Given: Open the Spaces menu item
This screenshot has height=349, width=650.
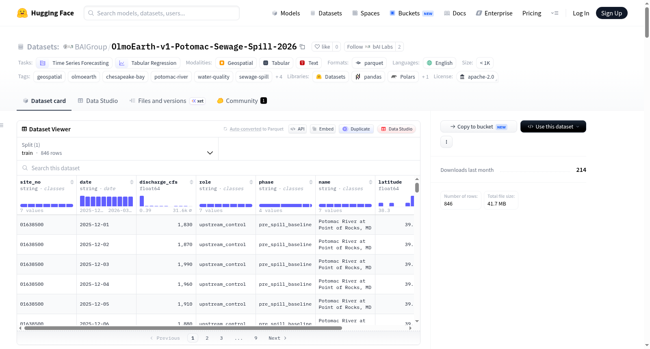Looking at the screenshot, I should click(x=366, y=13).
